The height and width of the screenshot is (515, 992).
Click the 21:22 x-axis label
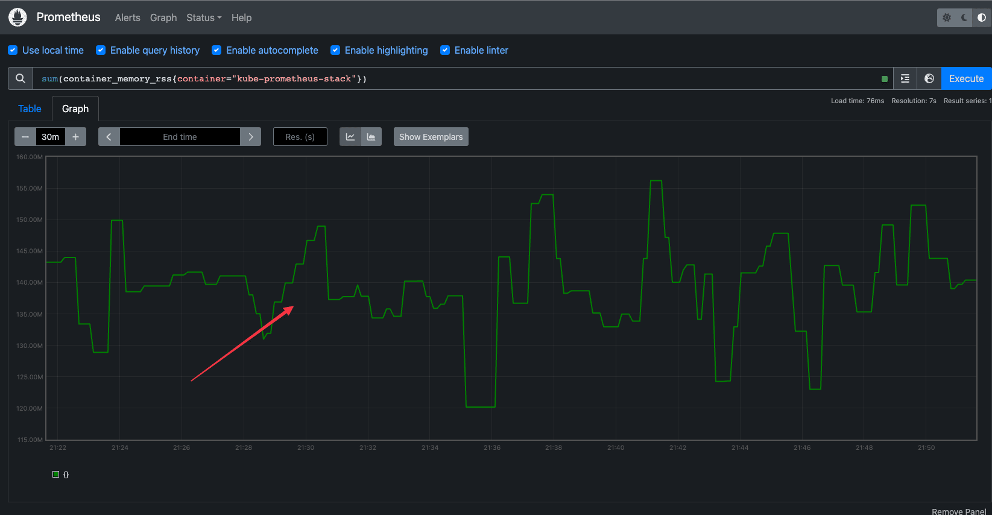coord(58,447)
